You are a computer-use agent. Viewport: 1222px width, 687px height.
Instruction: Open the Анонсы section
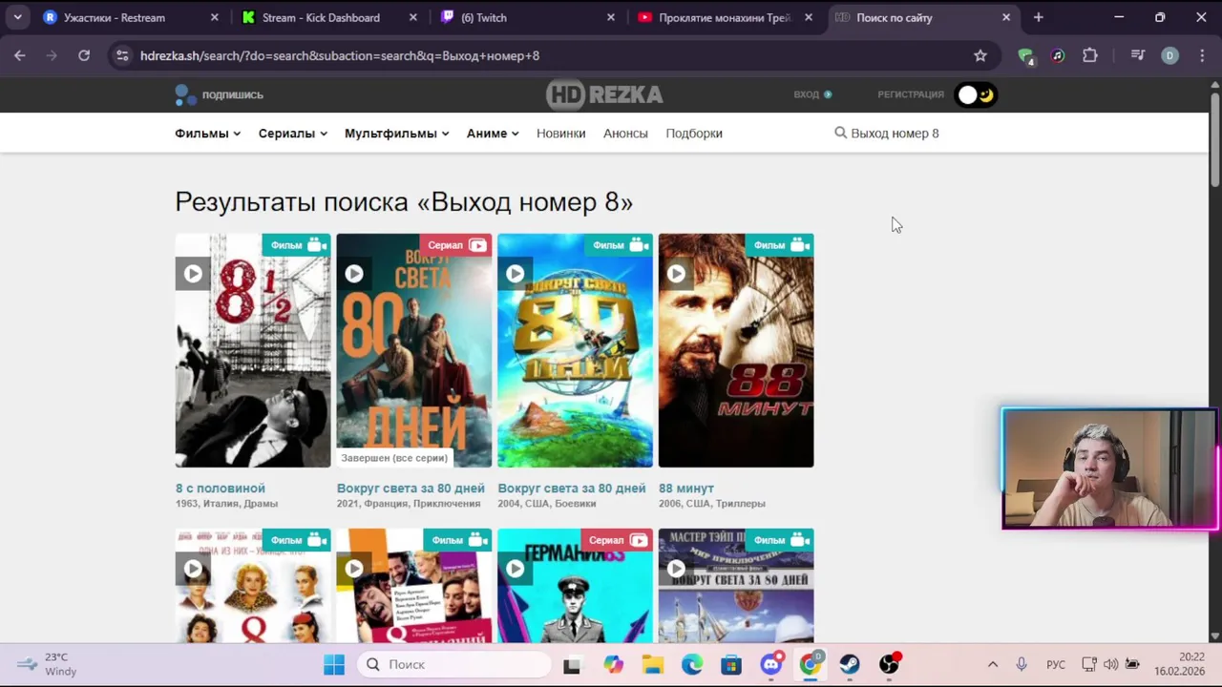(625, 134)
